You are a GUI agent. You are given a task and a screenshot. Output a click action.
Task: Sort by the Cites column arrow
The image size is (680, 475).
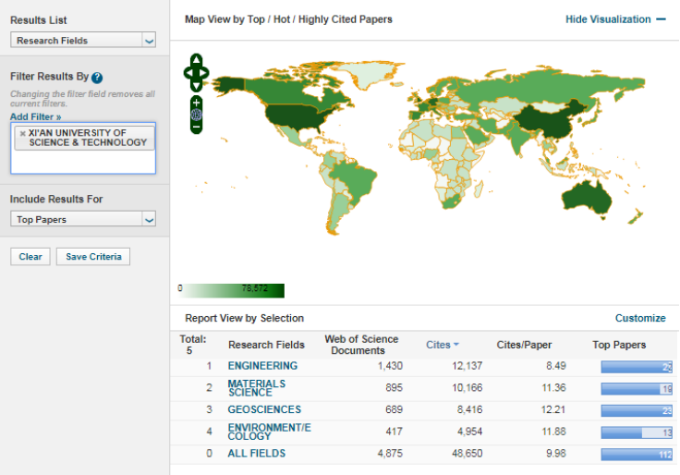(455, 345)
